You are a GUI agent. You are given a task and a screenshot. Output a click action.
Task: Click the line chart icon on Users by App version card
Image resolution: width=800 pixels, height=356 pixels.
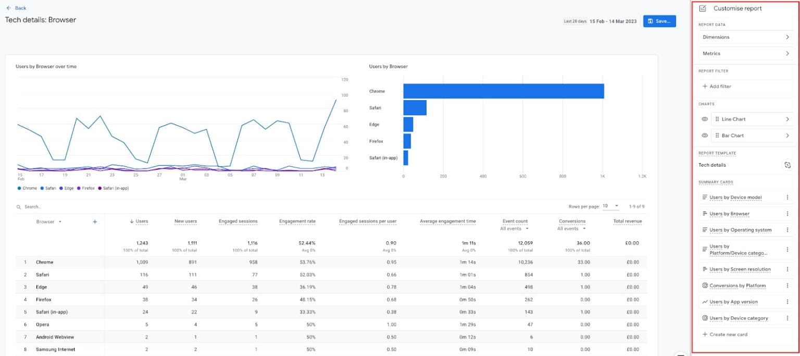click(705, 302)
